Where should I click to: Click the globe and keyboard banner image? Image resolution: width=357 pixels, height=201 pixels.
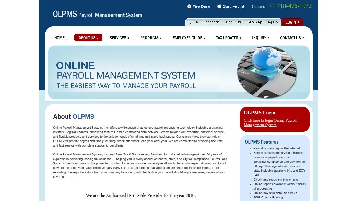coord(267,72)
